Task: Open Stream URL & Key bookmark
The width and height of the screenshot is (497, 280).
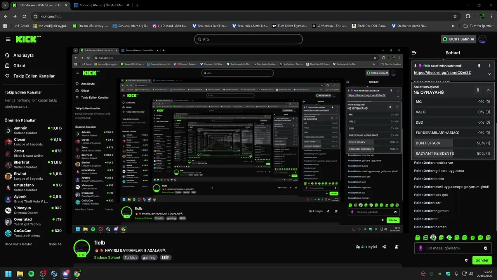Action: coord(90,26)
